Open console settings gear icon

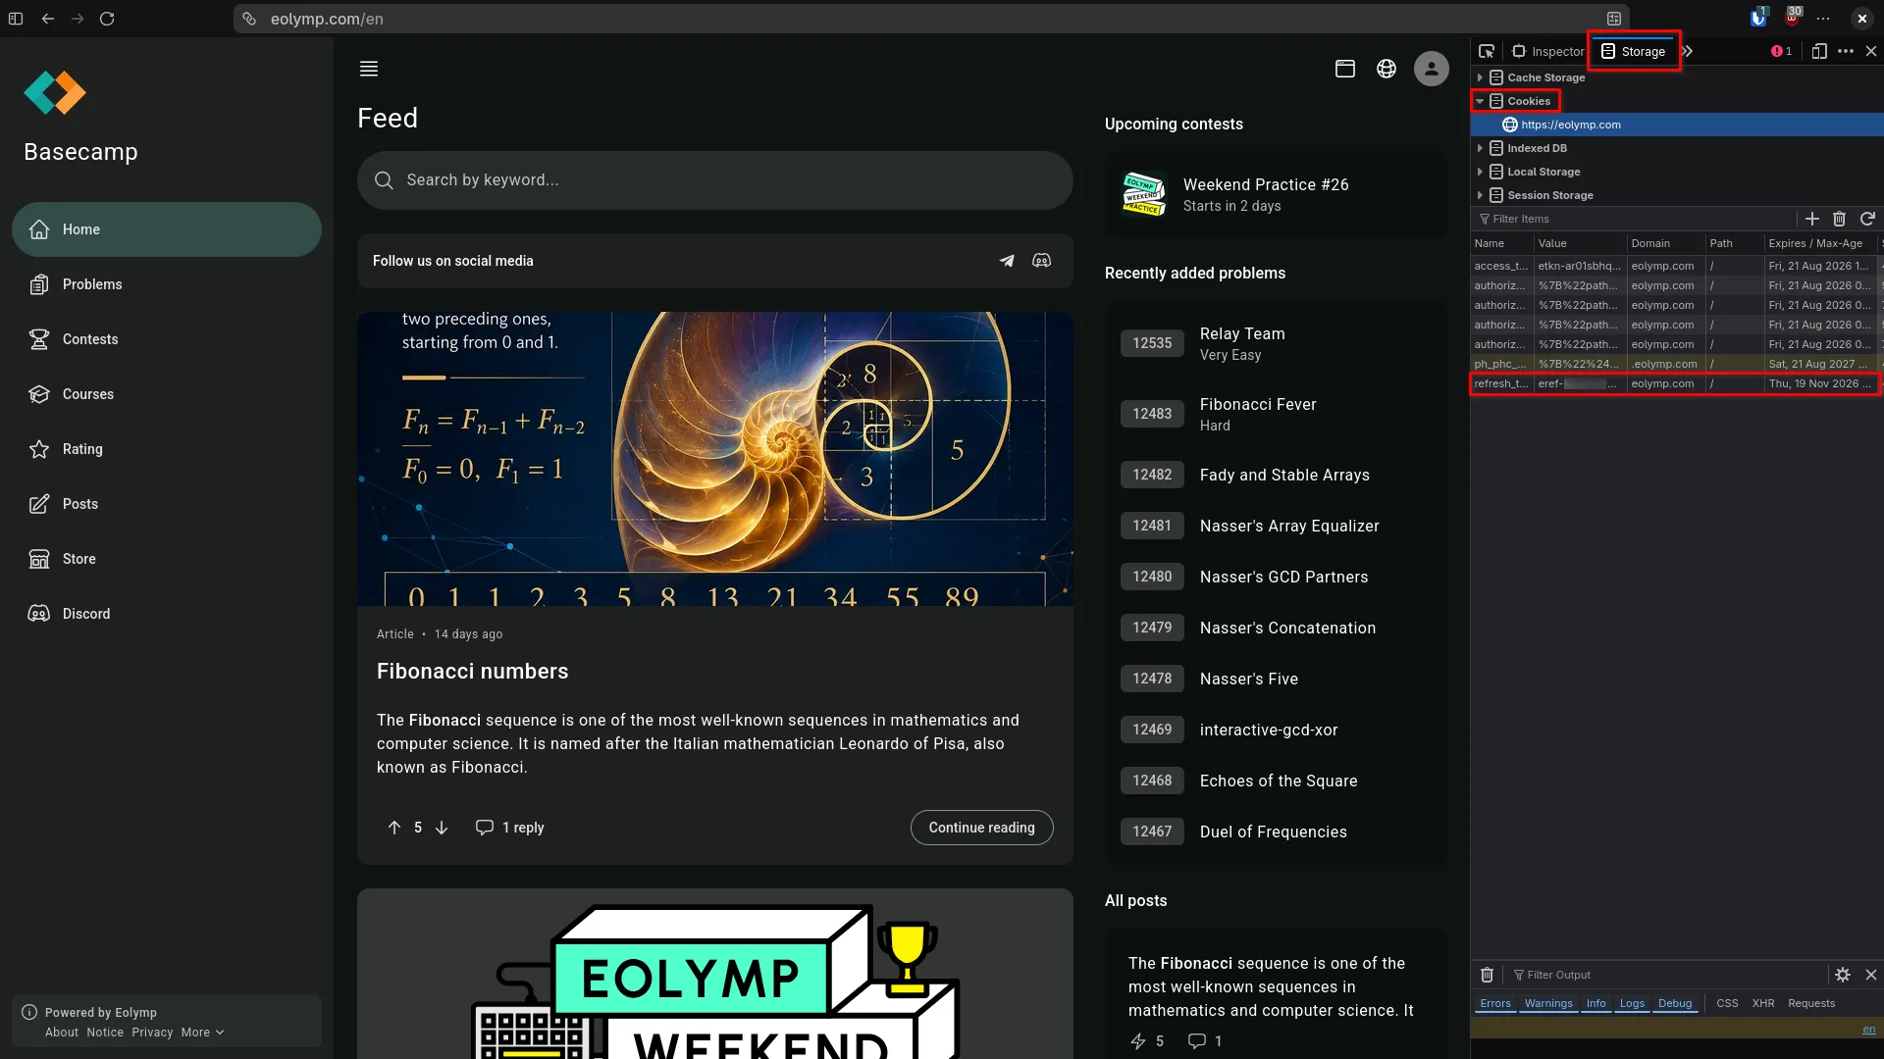[1843, 975]
